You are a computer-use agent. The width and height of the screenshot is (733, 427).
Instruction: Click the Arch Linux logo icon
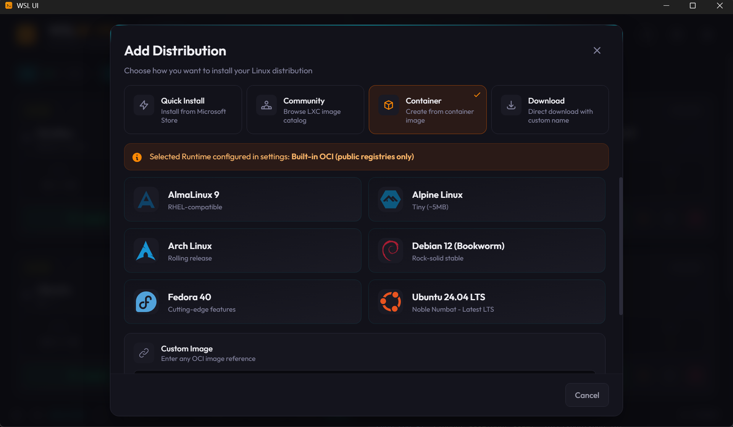pos(146,251)
